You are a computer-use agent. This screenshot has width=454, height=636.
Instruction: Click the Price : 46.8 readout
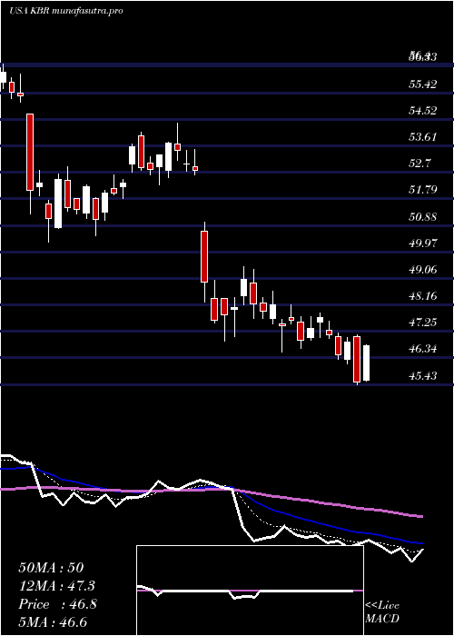pos(57,604)
